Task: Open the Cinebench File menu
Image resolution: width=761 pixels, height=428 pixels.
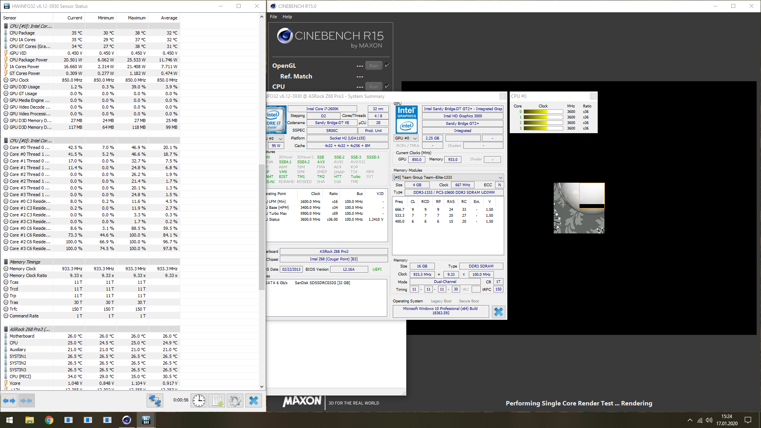Action: (273, 17)
